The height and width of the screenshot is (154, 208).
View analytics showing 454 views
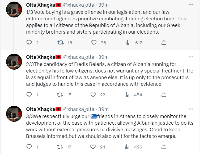point(128,95)
